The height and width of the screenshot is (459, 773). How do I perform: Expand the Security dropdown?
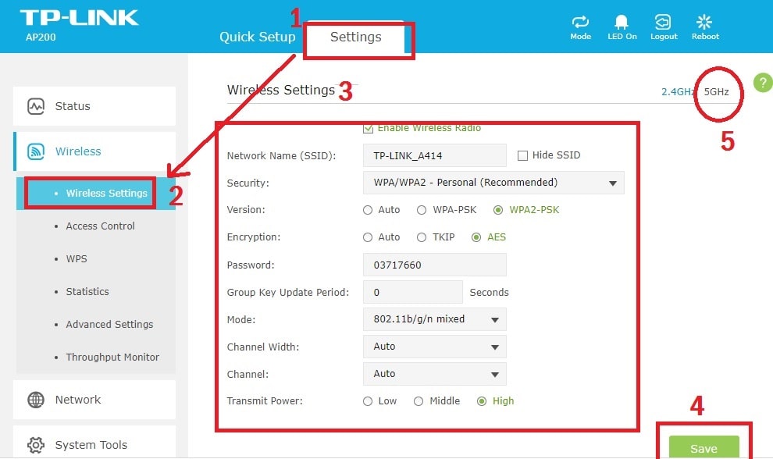(x=493, y=183)
